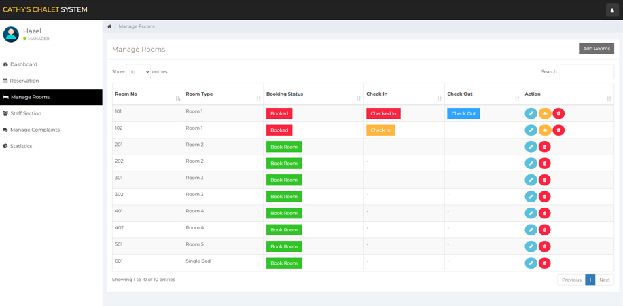Viewport: 623px width, 306px height.
Task: View room 102 details with the eye icon
Action: pyautogui.click(x=545, y=130)
